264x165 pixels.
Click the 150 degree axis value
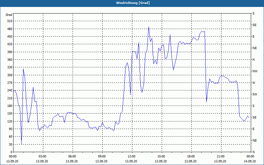10,114
